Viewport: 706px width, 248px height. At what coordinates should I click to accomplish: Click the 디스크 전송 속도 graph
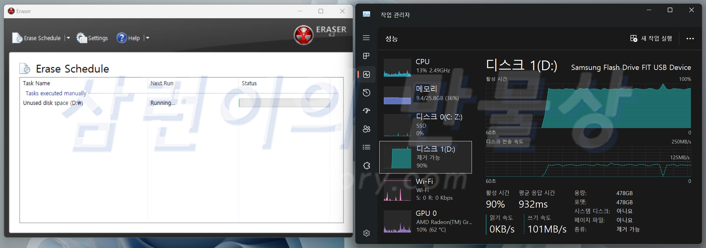pos(588,161)
